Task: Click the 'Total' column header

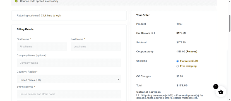Action: [179, 24]
